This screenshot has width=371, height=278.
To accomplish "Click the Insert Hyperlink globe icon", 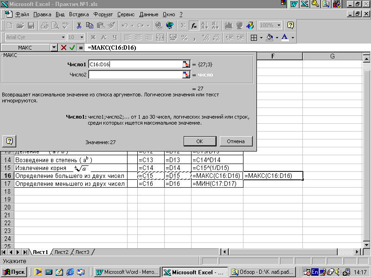I will tap(159, 25).
